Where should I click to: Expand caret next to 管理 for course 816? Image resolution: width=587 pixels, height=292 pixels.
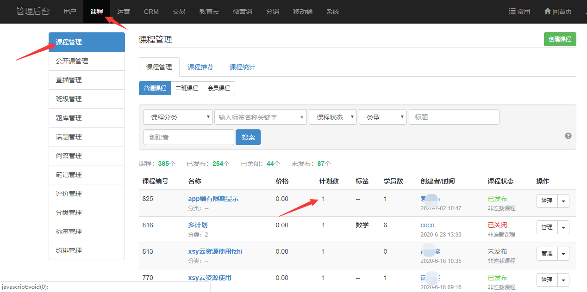(563, 227)
